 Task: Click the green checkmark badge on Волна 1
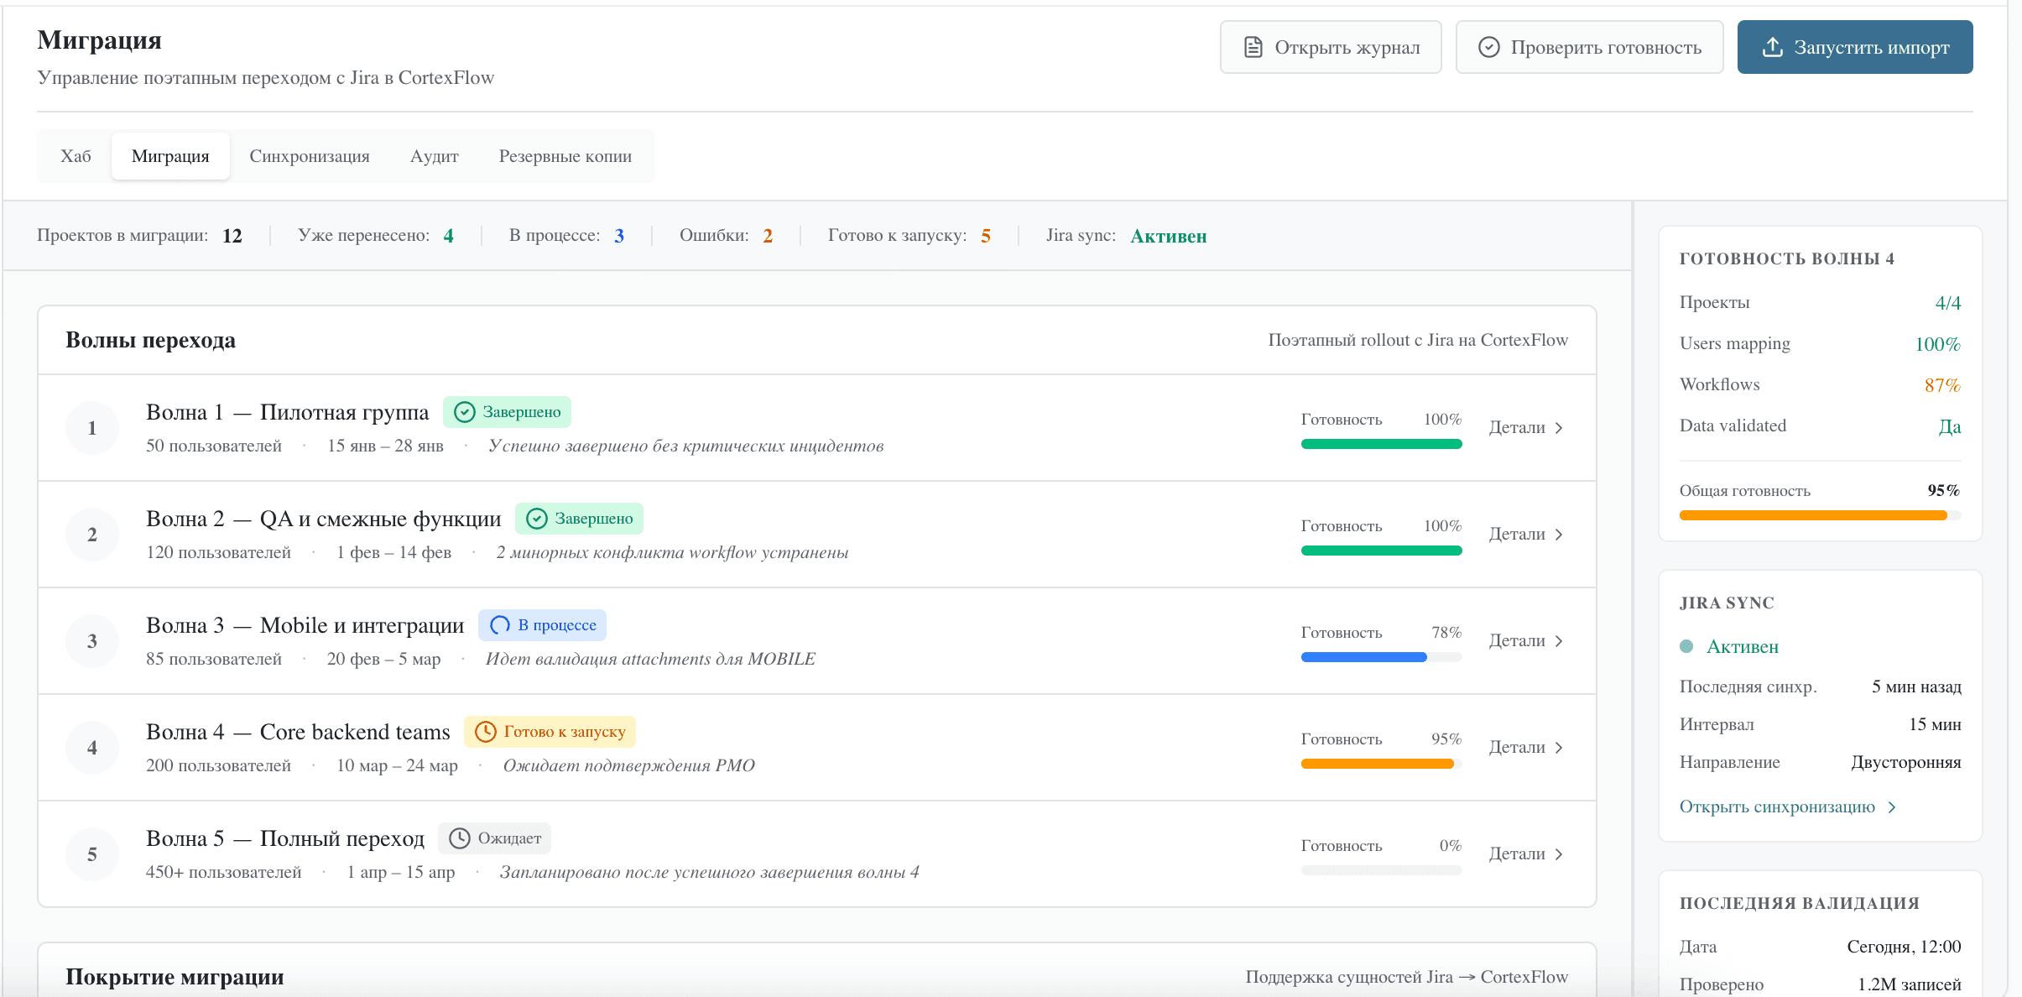coord(463,411)
